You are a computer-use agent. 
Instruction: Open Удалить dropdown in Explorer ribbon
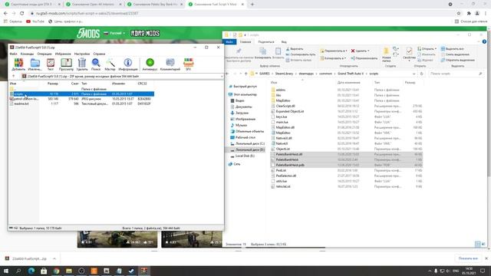361,51
